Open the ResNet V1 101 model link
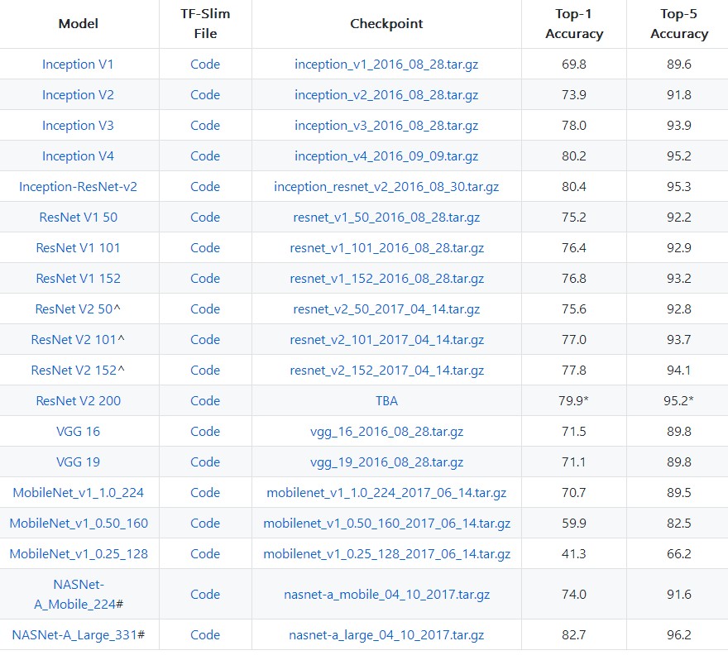 coord(78,248)
